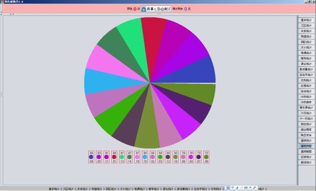Open 奇偶统计 in the sidebar
The height and width of the screenshot is (191, 316).
pos(306,53)
